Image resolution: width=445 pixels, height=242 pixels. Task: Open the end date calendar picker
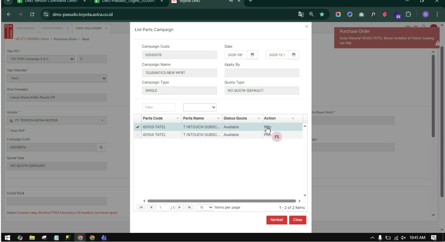click(x=294, y=55)
